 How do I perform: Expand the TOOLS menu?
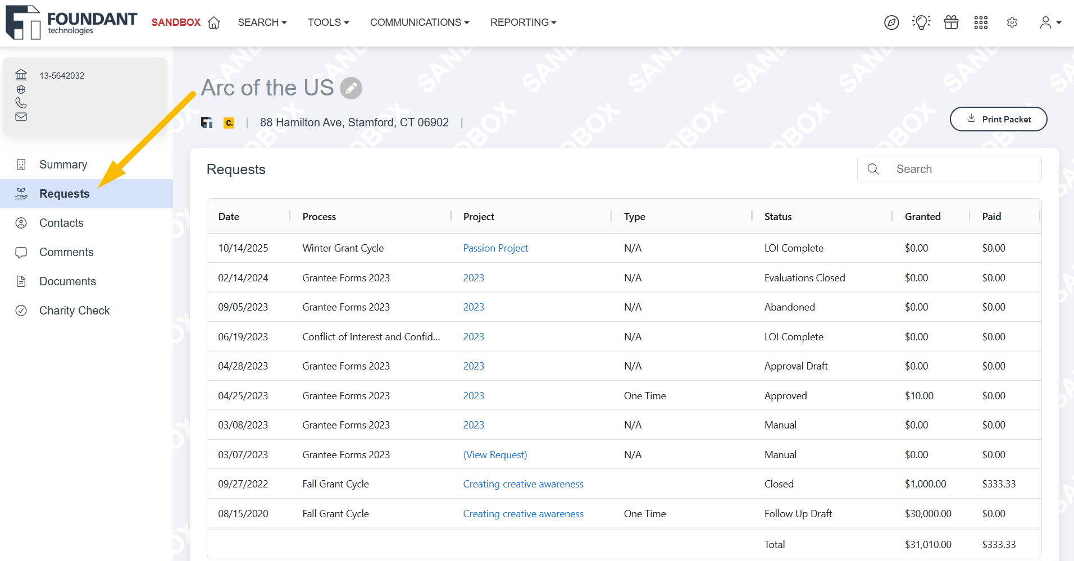coord(328,22)
